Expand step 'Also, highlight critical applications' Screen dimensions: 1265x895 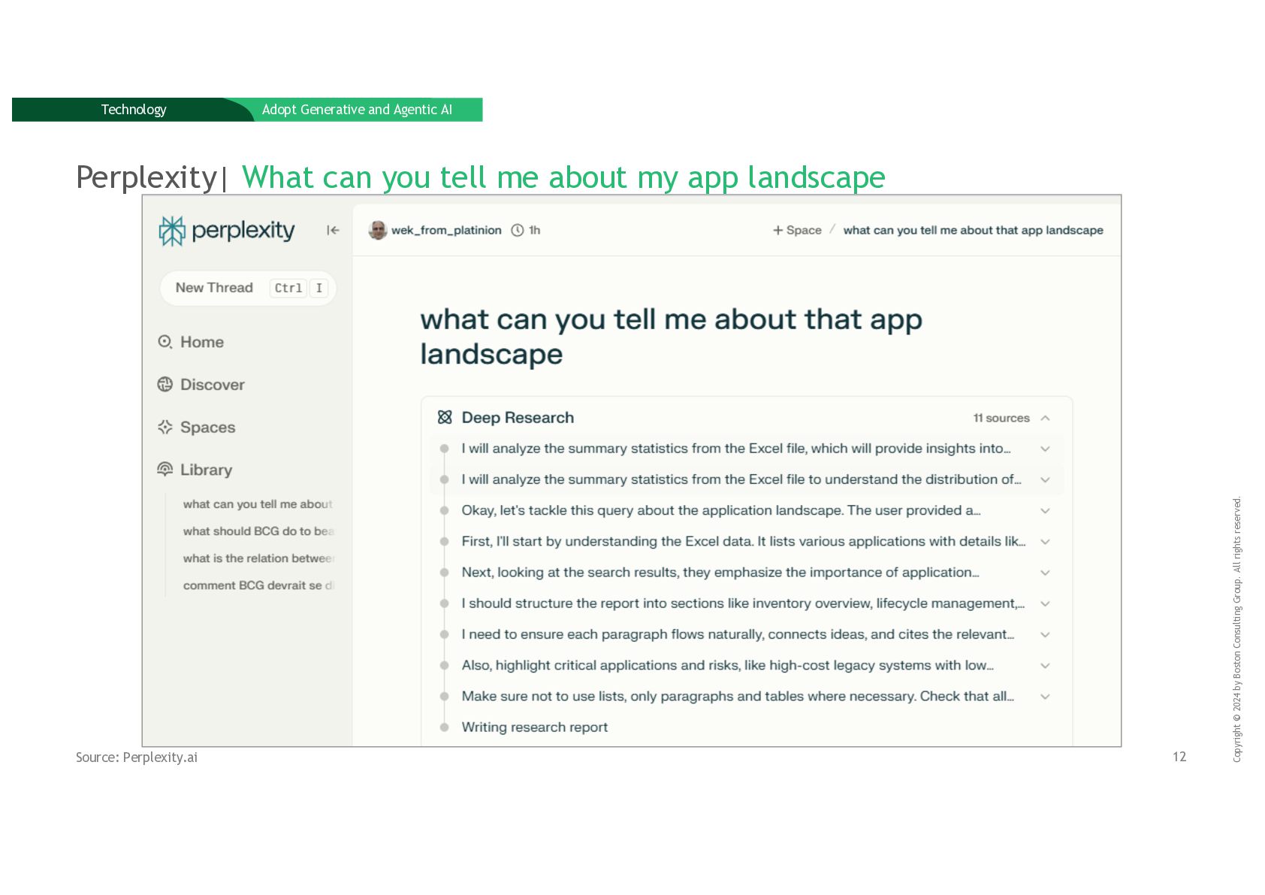click(x=1045, y=666)
